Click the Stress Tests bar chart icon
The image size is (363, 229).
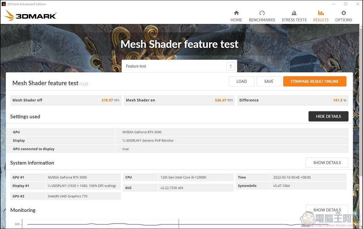point(294,13)
